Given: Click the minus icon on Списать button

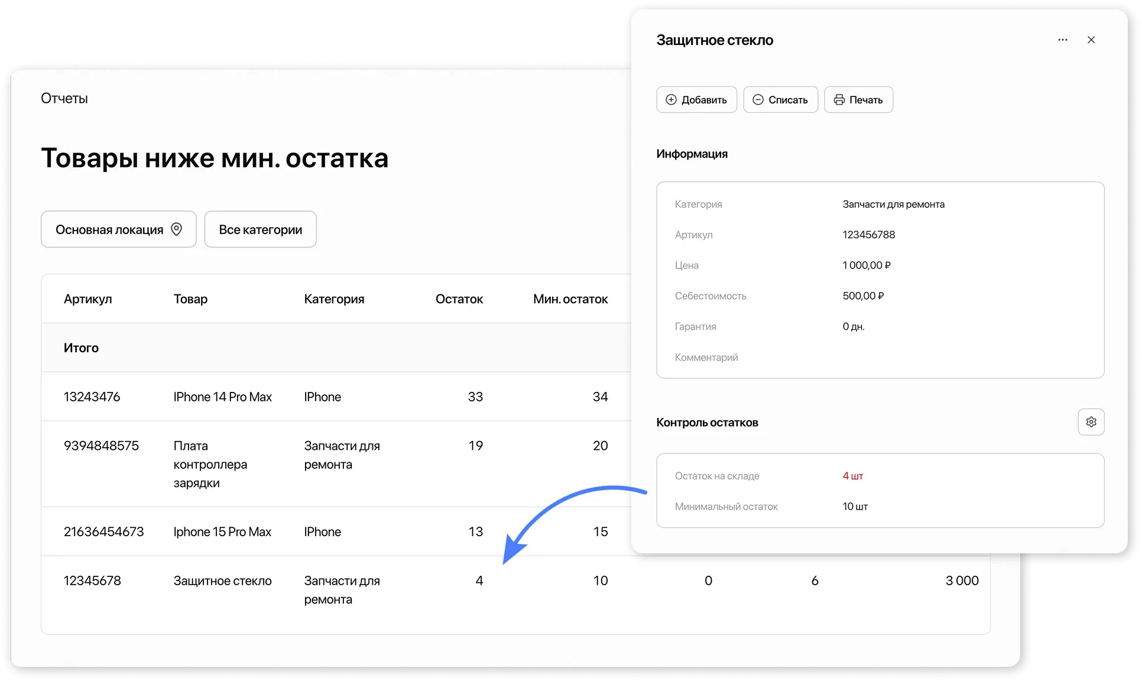Looking at the screenshot, I should click(758, 99).
